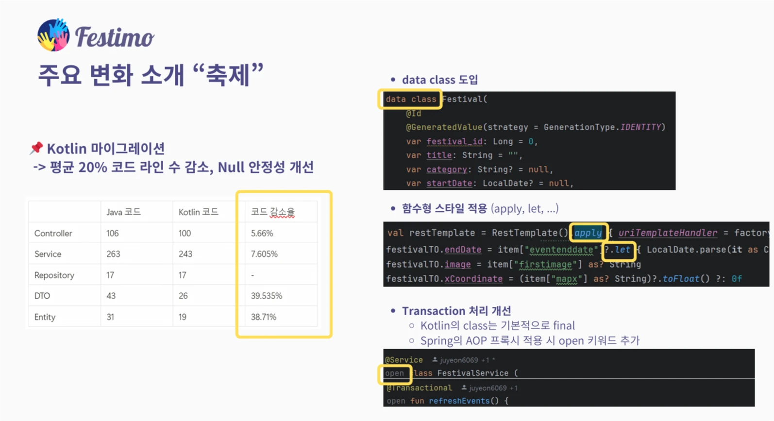This screenshot has width=774, height=421.
Task: Click the Festimo wordmark text
Action: [x=115, y=37]
